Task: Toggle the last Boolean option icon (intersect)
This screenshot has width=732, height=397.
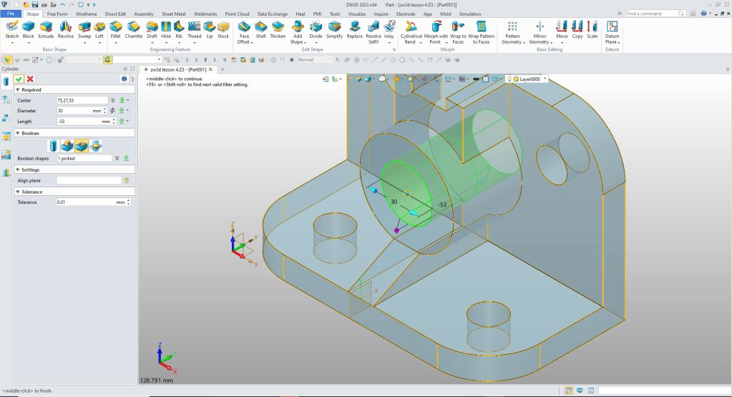Action: point(97,146)
